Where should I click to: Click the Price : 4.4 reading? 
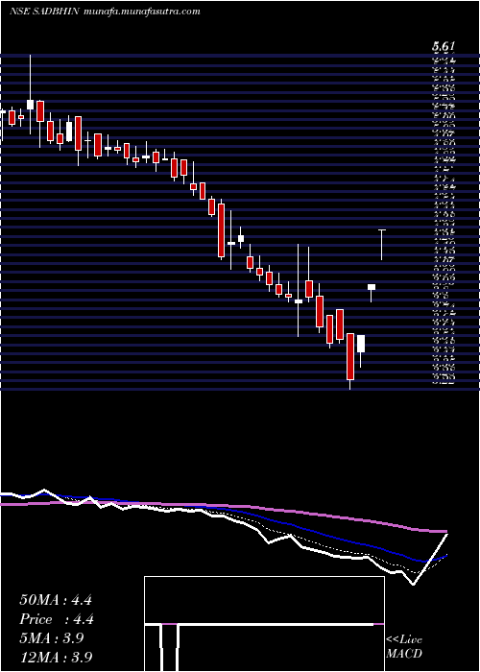pos(57,619)
